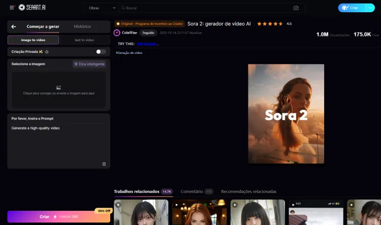Click the 1.0M Visualizações count
Screen dimensions: 381x225
coord(333,35)
